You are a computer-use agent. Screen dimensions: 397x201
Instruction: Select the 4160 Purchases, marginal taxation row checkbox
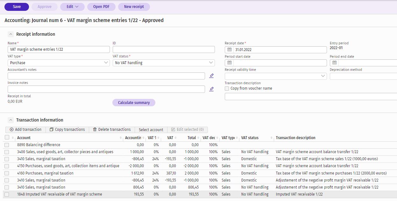(7, 173)
